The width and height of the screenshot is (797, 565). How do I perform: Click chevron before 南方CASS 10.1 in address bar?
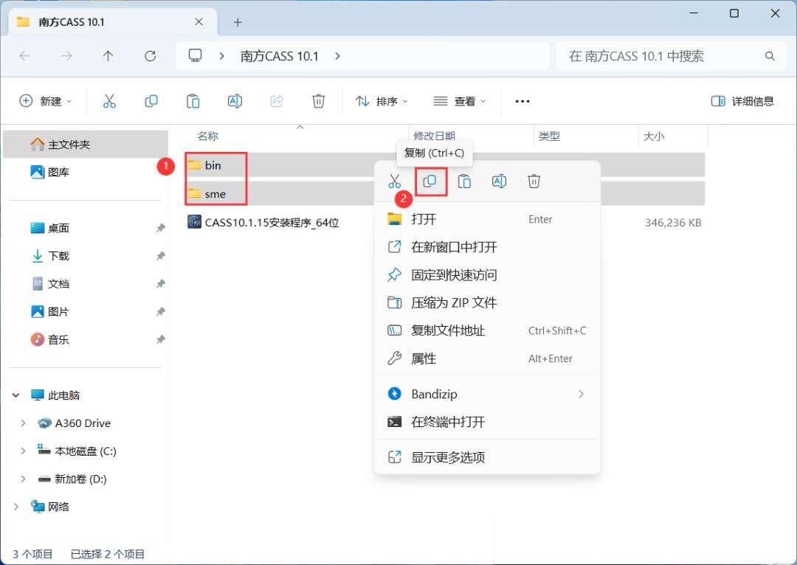[x=221, y=56]
